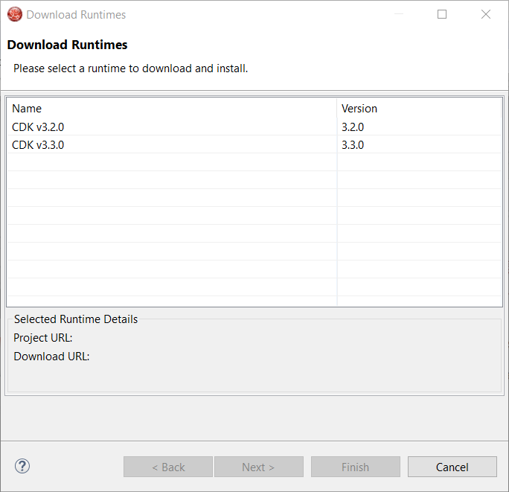Image resolution: width=509 pixels, height=492 pixels.
Task: Click the Project URL label
Action: pos(43,338)
